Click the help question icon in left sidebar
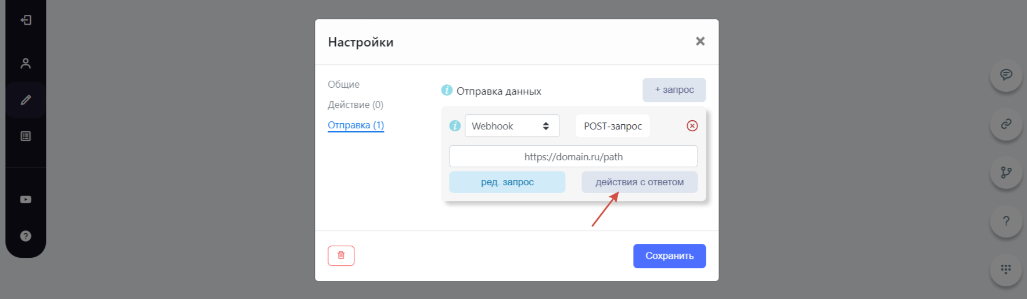The height and width of the screenshot is (299, 1027). [x=26, y=236]
